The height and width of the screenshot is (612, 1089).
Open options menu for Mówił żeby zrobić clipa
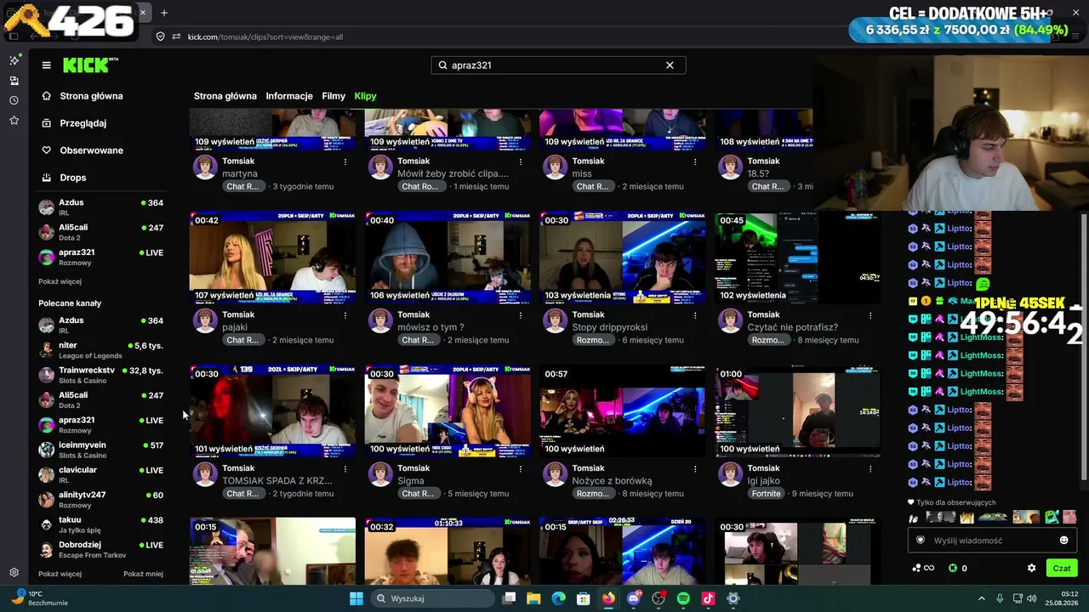(x=521, y=161)
